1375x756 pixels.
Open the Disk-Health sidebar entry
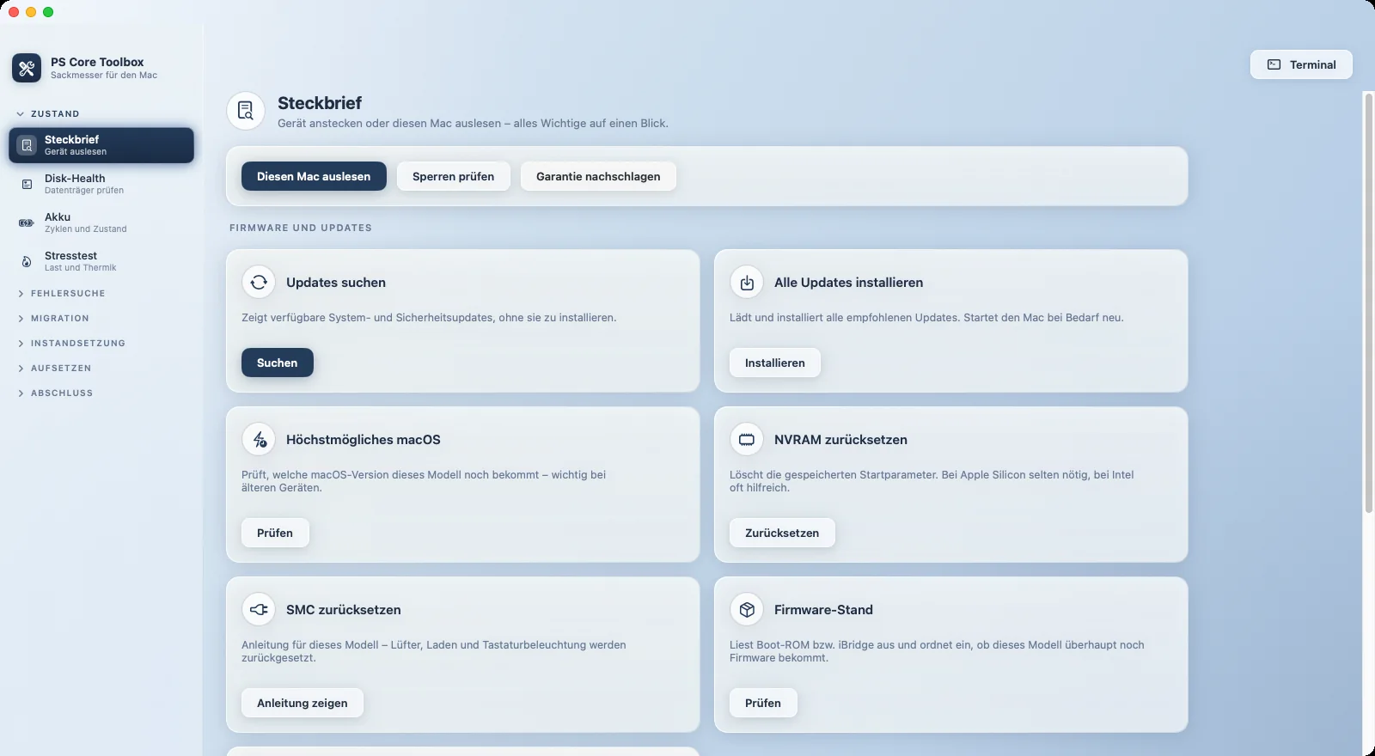101,184
